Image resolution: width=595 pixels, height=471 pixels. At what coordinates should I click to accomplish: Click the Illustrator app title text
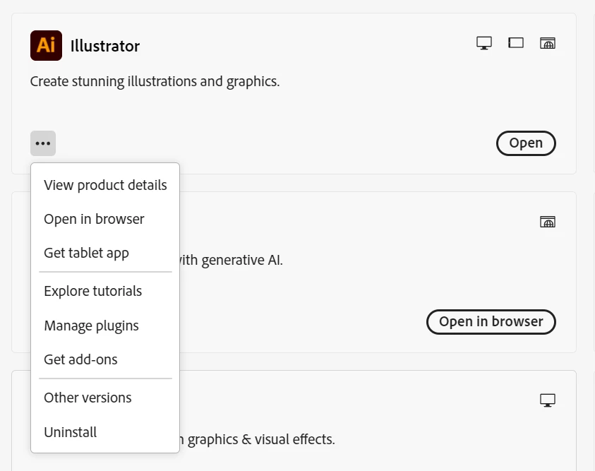coord(105,47)
